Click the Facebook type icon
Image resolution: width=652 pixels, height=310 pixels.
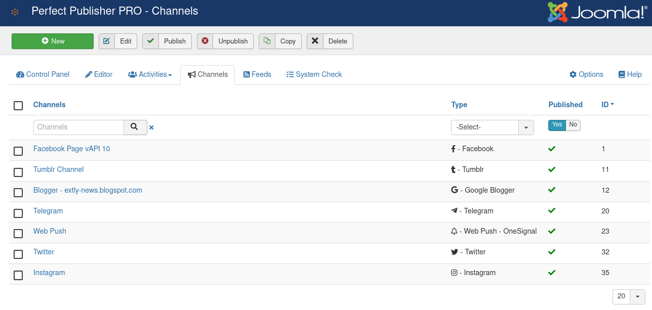(x=454, y=149)
